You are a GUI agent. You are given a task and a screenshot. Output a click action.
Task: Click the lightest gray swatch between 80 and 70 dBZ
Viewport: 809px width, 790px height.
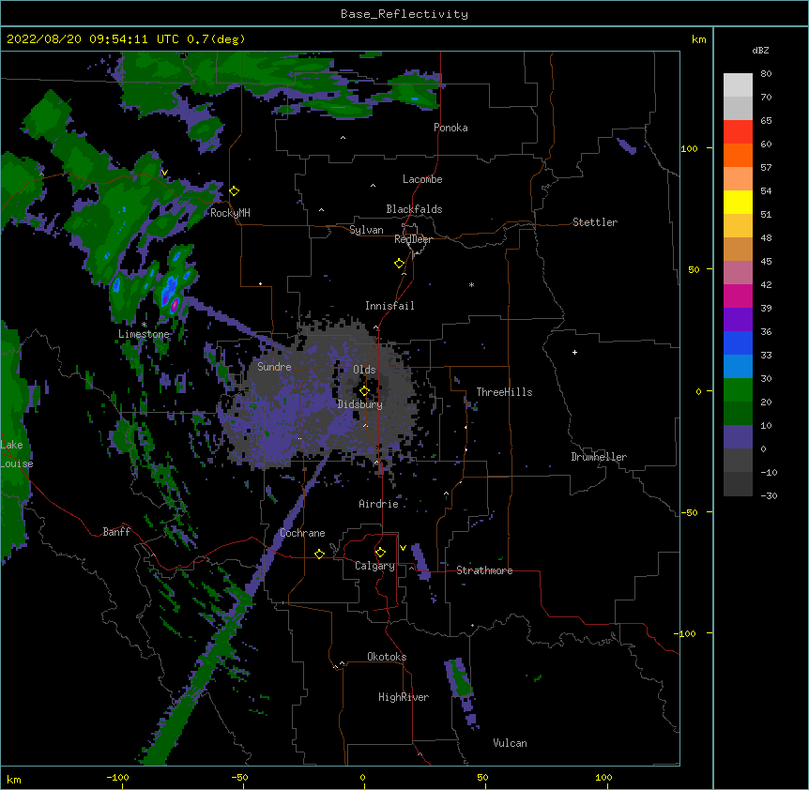pyautogui.click(x=738, y=85)
